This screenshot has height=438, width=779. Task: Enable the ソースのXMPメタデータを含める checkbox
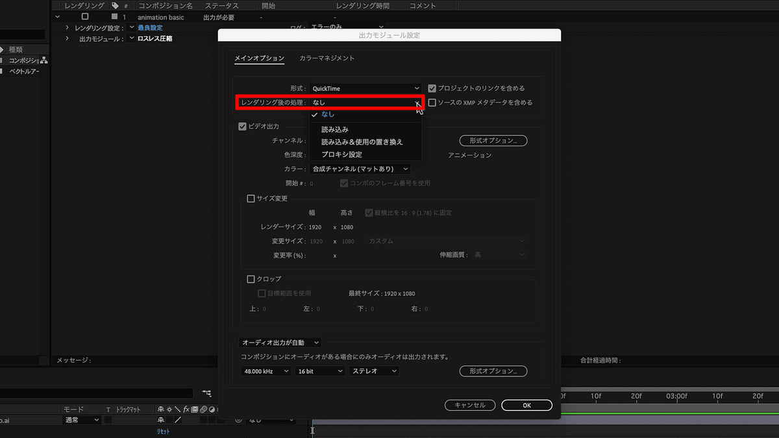click(x=432, y=102)
